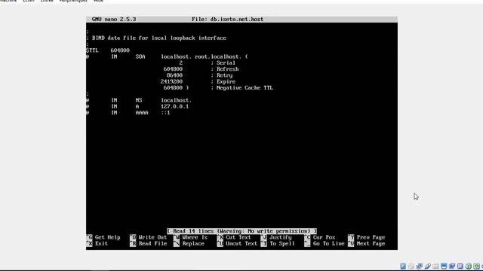Click the Write Out shortcut label
This screenshot has height=271, width=483.
click(152, 237)
